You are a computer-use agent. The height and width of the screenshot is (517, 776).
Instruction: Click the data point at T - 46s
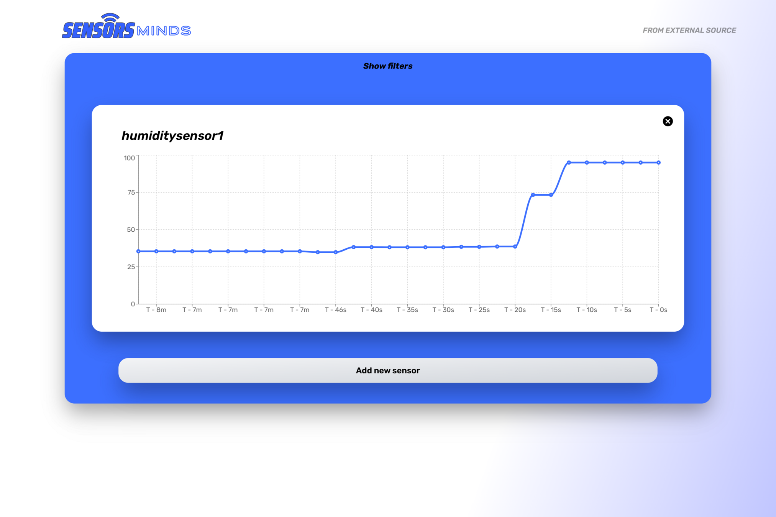pos(336,252)
